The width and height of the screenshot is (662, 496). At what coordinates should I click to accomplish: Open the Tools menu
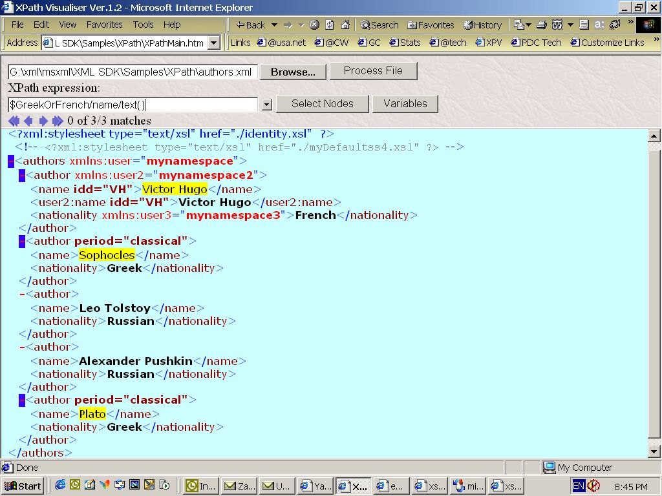(143, 25)
